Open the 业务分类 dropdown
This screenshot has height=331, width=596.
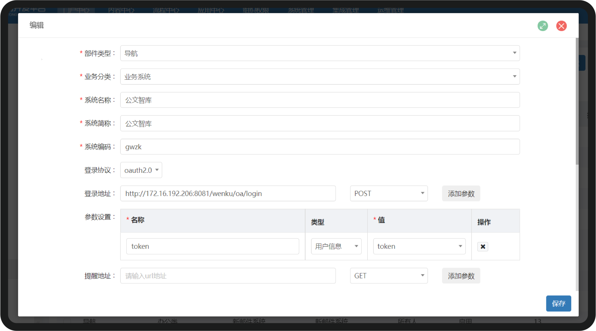point(320,77)
